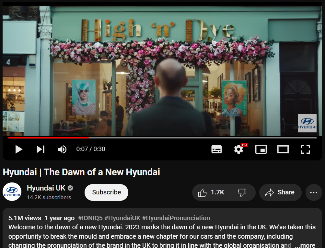
Task: Open Hyundai UK channel avatar
Action: click(x=12, y=192)
